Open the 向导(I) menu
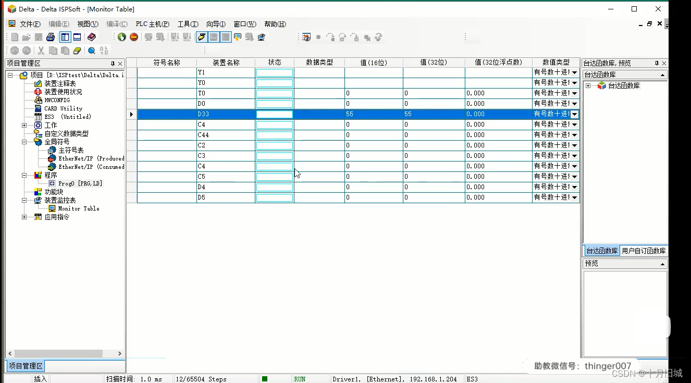The image size is (691, 383). pyautogui.click(x=216, y=24)
